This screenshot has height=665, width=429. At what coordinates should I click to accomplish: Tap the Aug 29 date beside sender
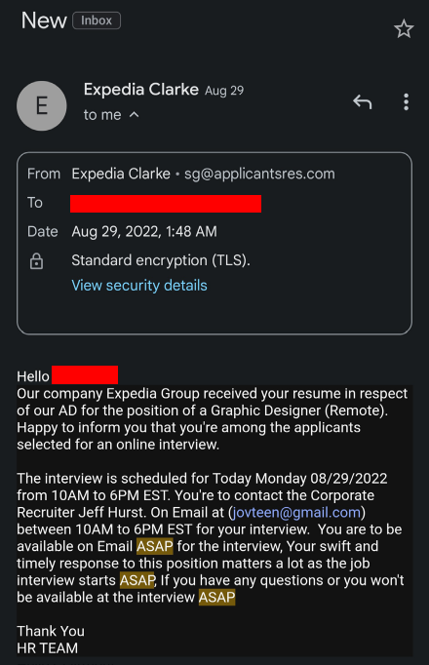coord(224,91)
